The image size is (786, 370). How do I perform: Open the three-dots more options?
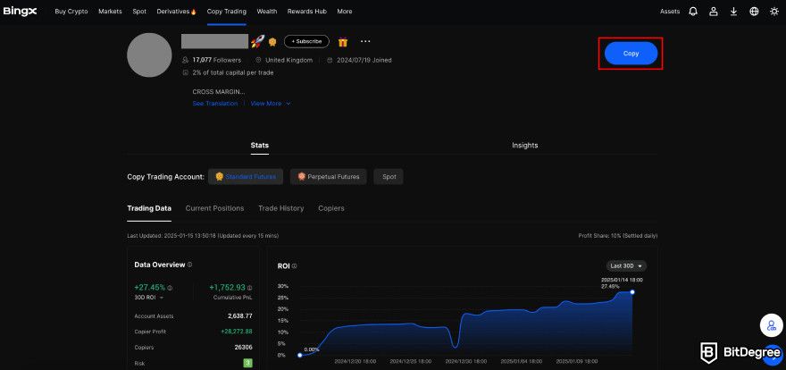365,42
